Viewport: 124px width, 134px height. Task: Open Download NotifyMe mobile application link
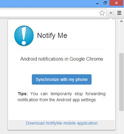click(62, 123)
